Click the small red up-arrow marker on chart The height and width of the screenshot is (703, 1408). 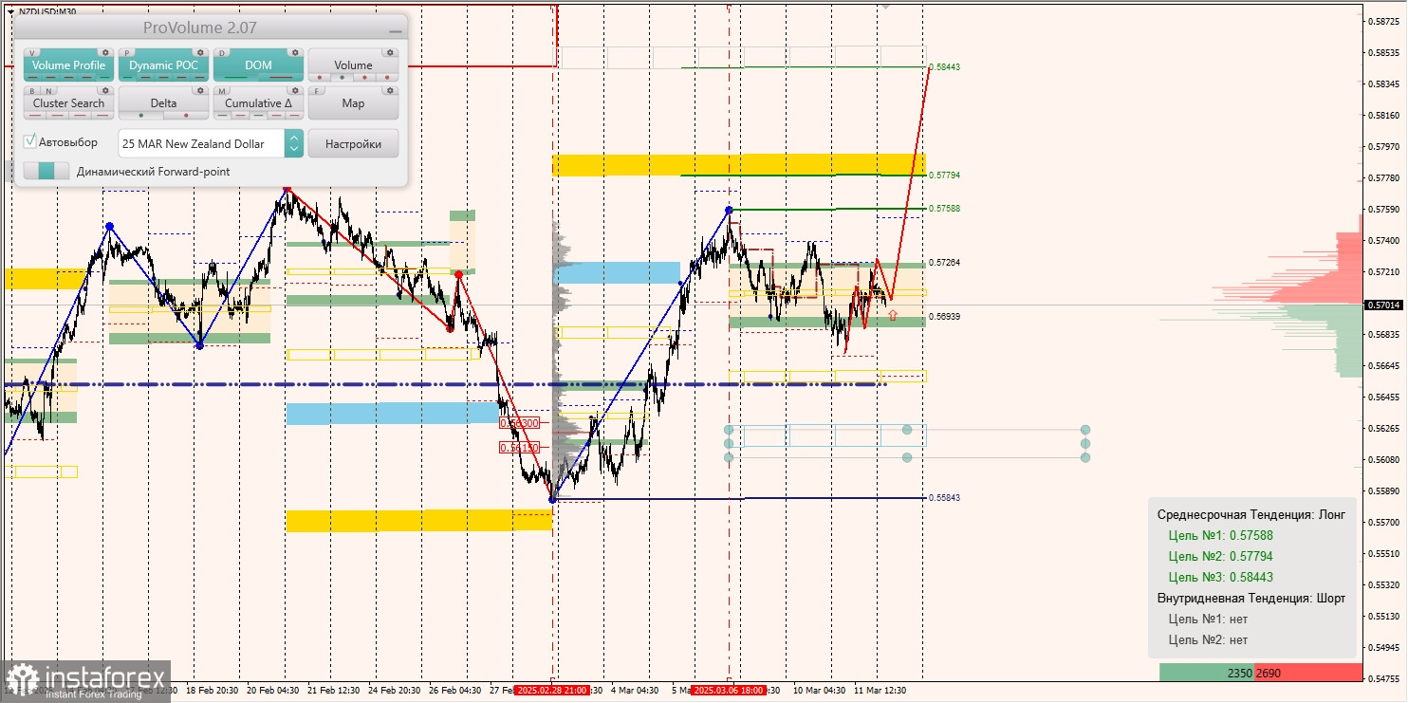892,314
